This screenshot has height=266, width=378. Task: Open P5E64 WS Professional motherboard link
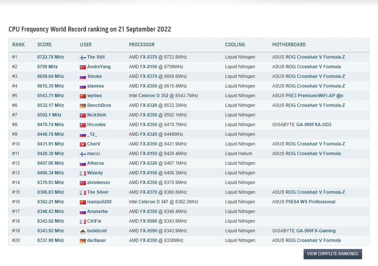pyautogui.click(x=310, y=202)
